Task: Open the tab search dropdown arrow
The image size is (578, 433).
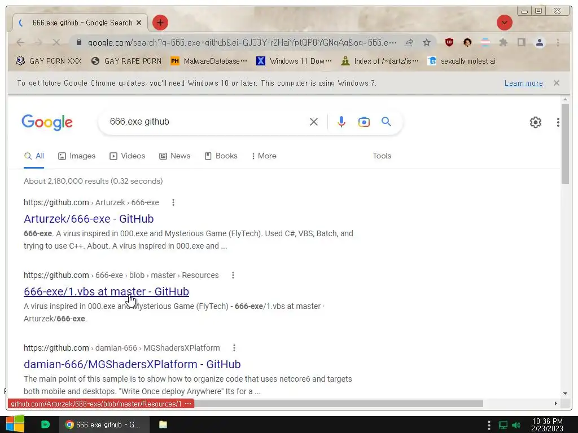Action: (504, 23)
